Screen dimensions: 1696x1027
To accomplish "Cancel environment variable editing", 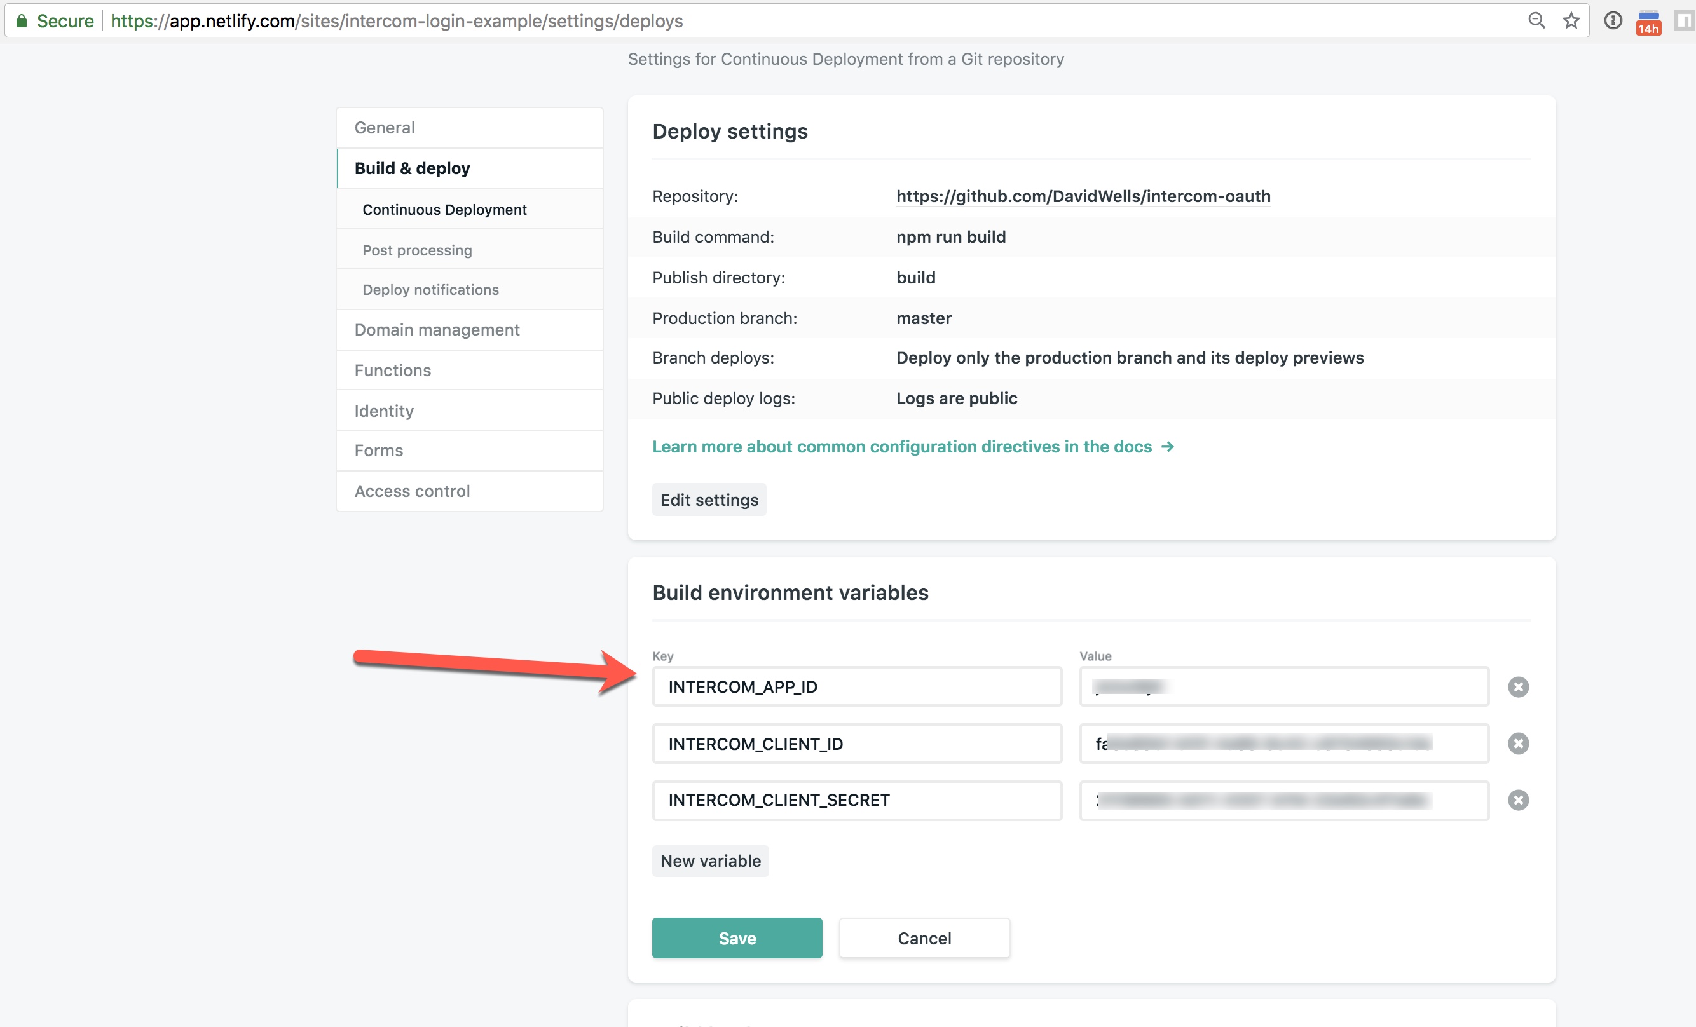I will pos(924,937).
